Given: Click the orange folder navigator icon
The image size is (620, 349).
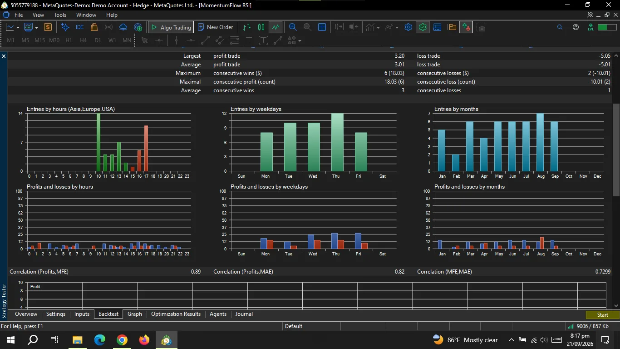Looking at the screenshot, I should click(452, 27).
